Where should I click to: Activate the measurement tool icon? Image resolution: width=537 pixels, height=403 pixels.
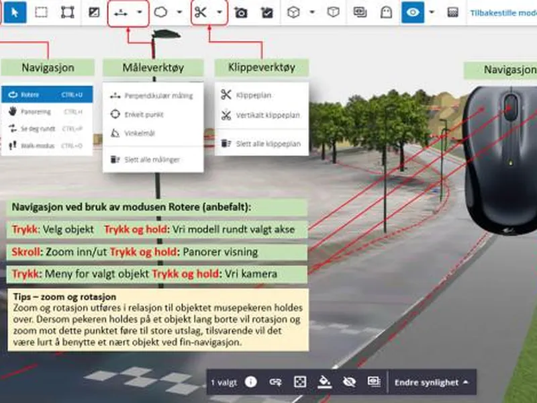coord(121,13)
